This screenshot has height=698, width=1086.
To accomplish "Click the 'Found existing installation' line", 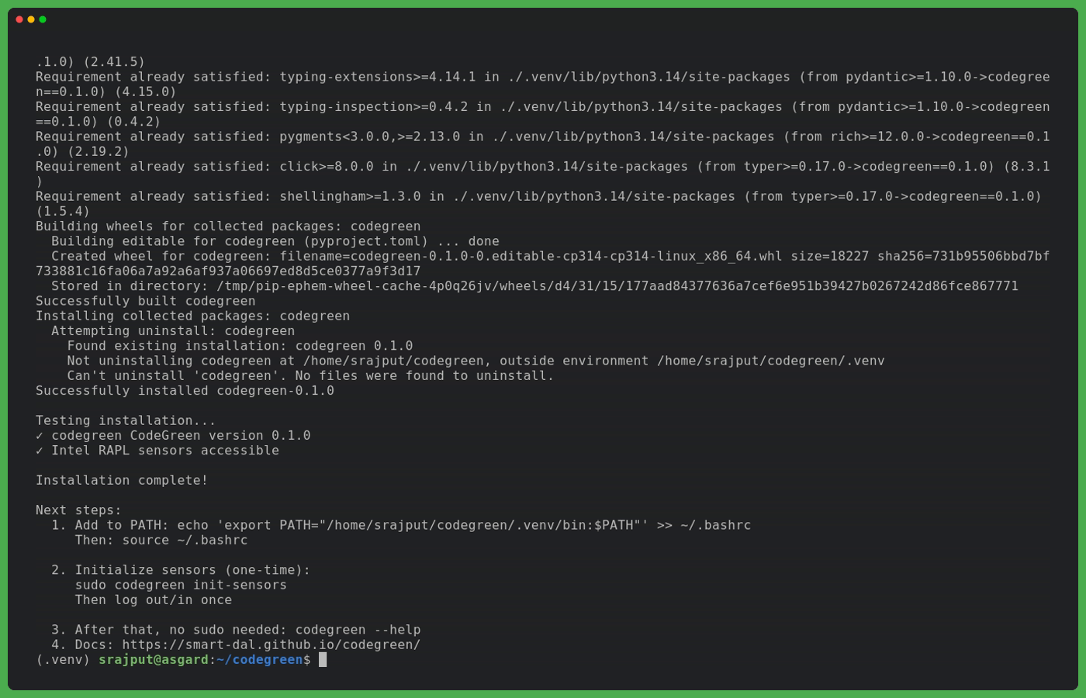I will [x=240, y=346].
